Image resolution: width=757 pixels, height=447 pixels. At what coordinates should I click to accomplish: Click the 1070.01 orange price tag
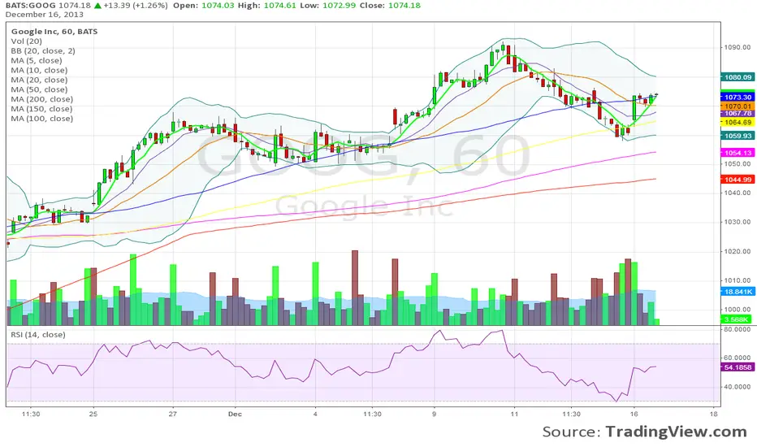pos(738,106)
